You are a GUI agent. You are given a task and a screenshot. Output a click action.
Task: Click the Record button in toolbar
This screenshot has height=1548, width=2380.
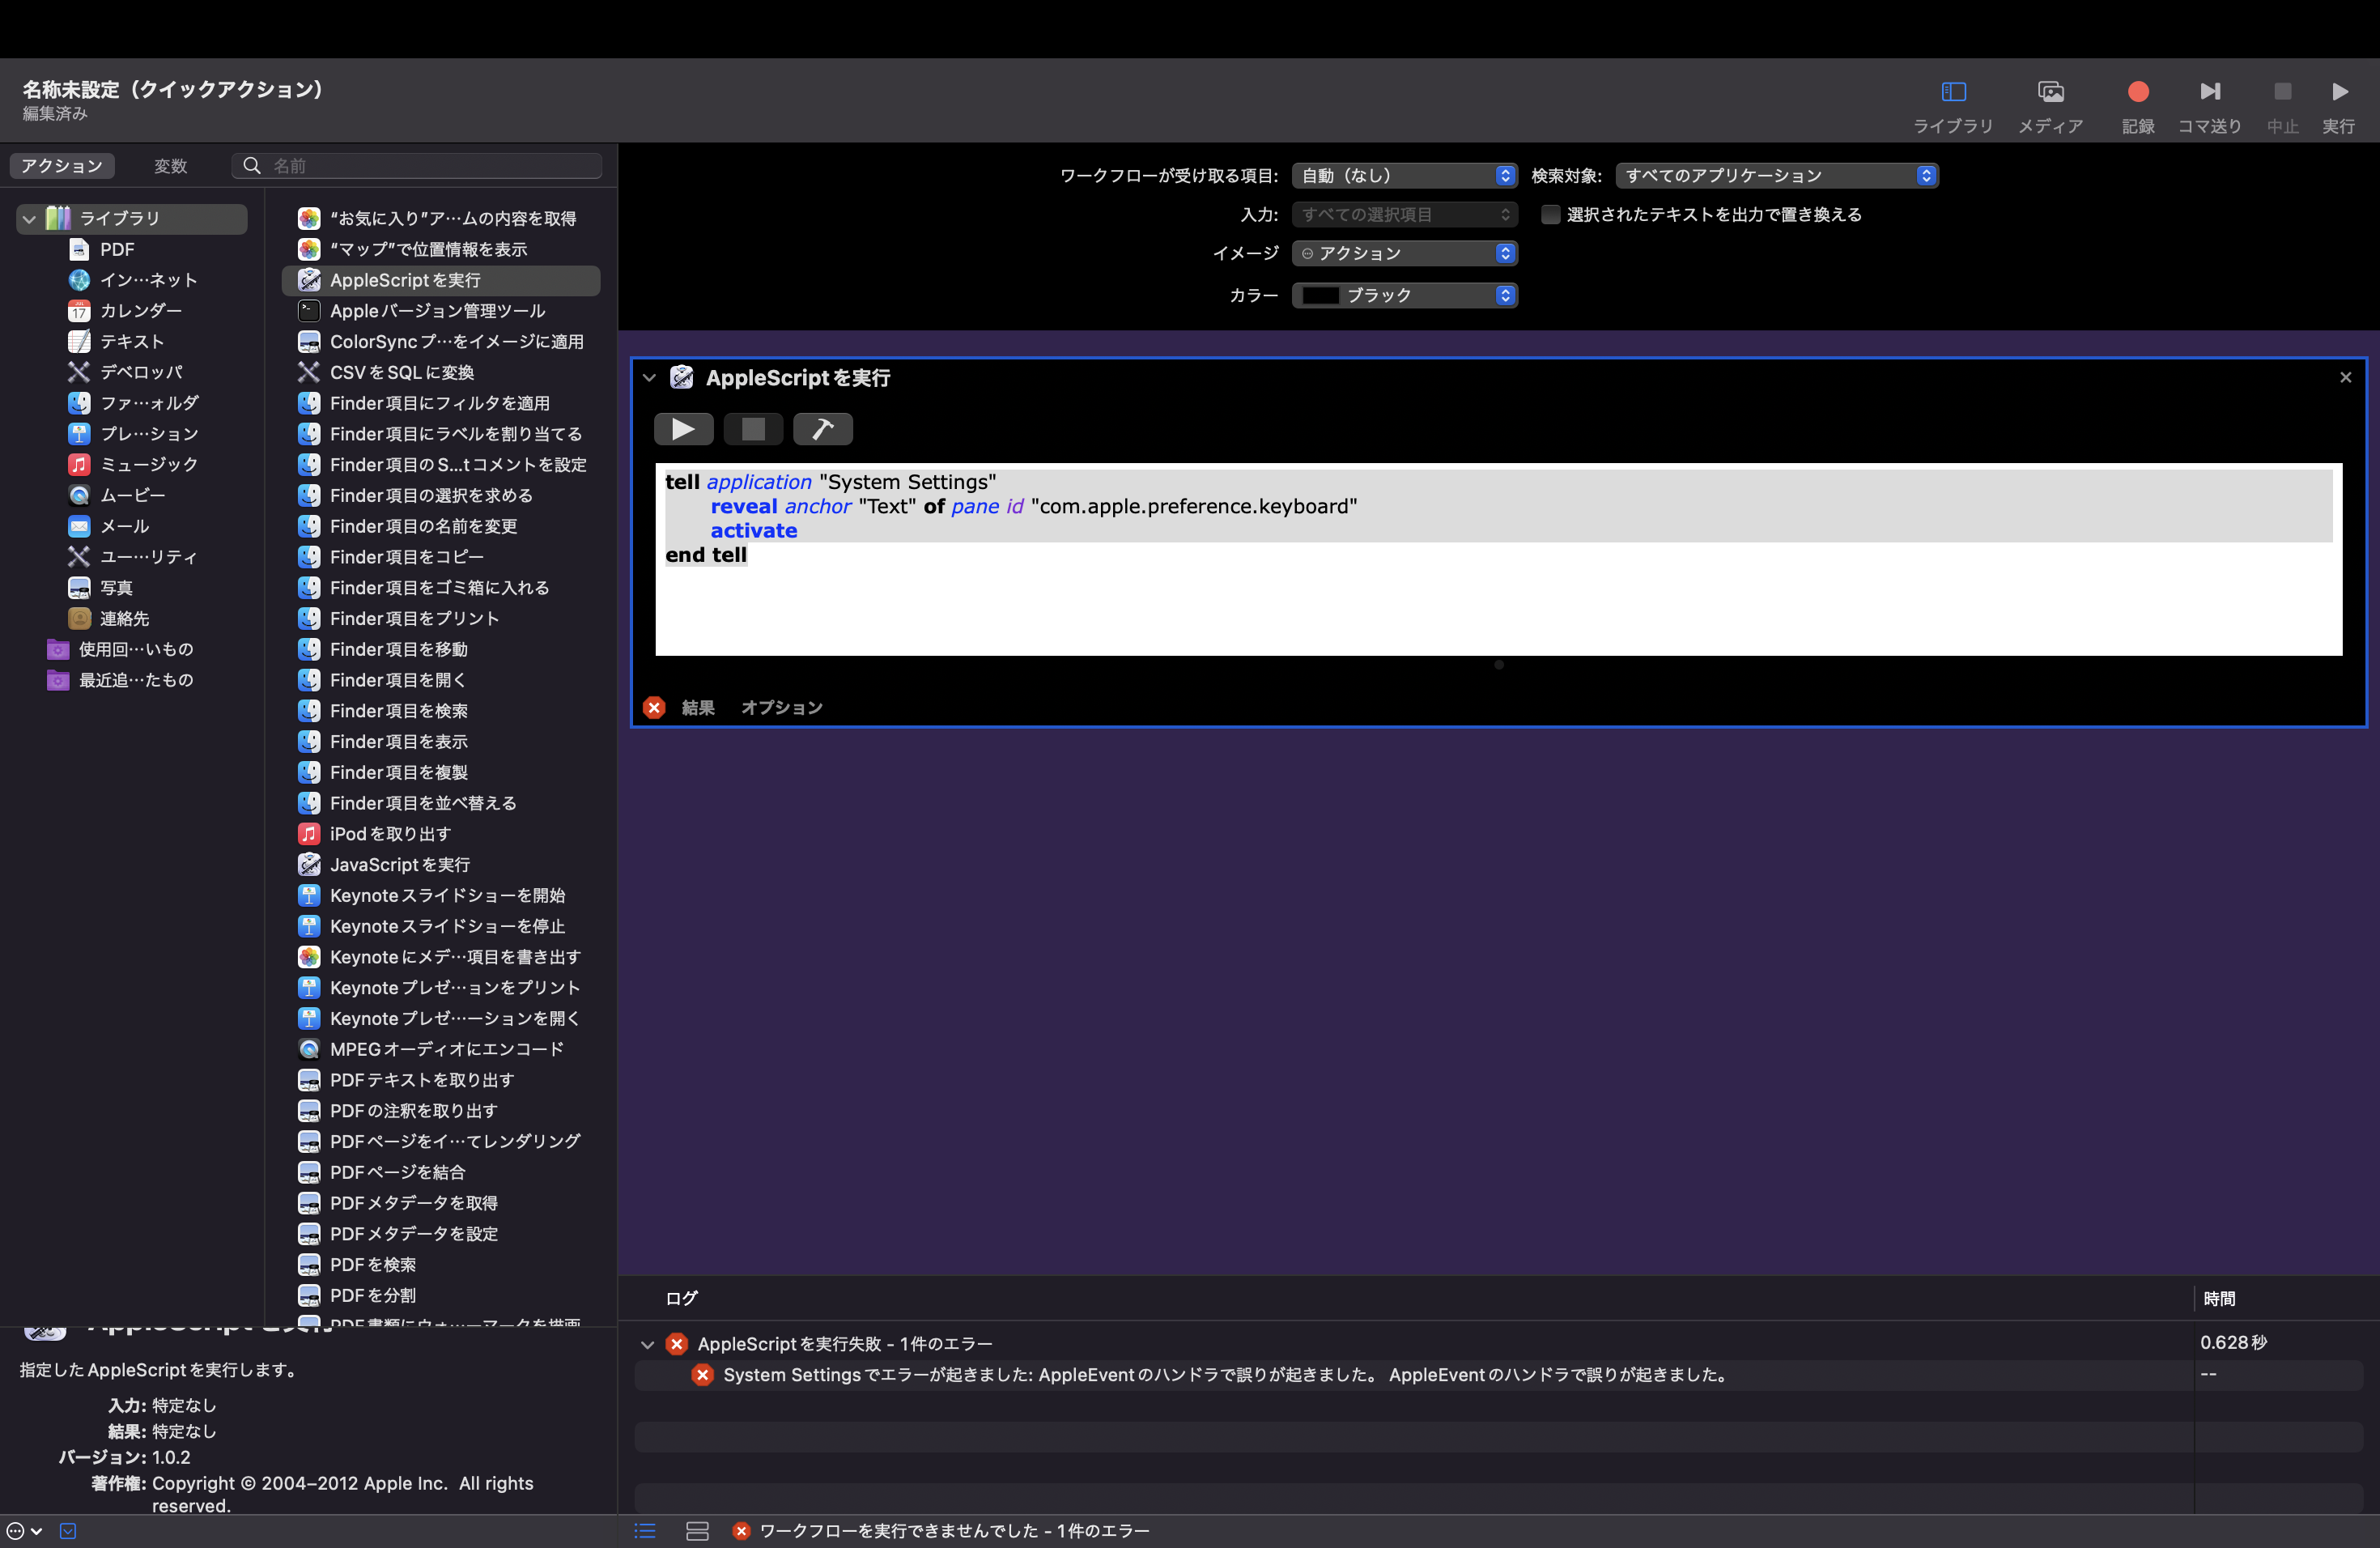(2137, 92)
